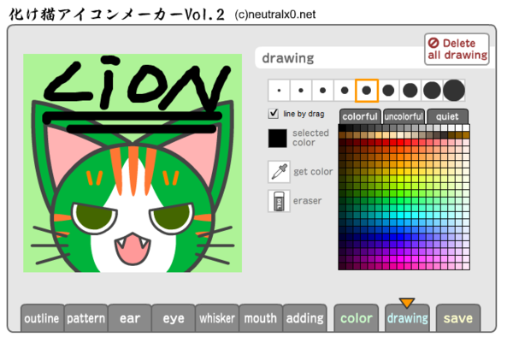
Task: Pick the black swatch at the grayscale row start
Action: pyautogui.click(x=342, y=127)
